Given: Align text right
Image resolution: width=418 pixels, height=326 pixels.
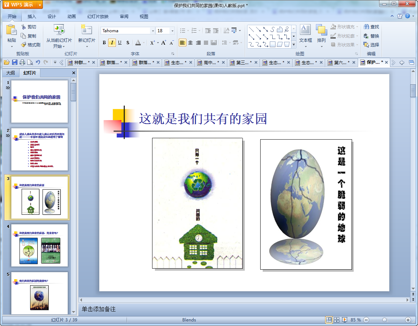Looking at the screenshot, I should (198, 43).
